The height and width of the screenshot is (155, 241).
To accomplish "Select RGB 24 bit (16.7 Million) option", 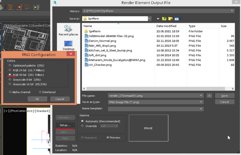I will click(10, 70).
